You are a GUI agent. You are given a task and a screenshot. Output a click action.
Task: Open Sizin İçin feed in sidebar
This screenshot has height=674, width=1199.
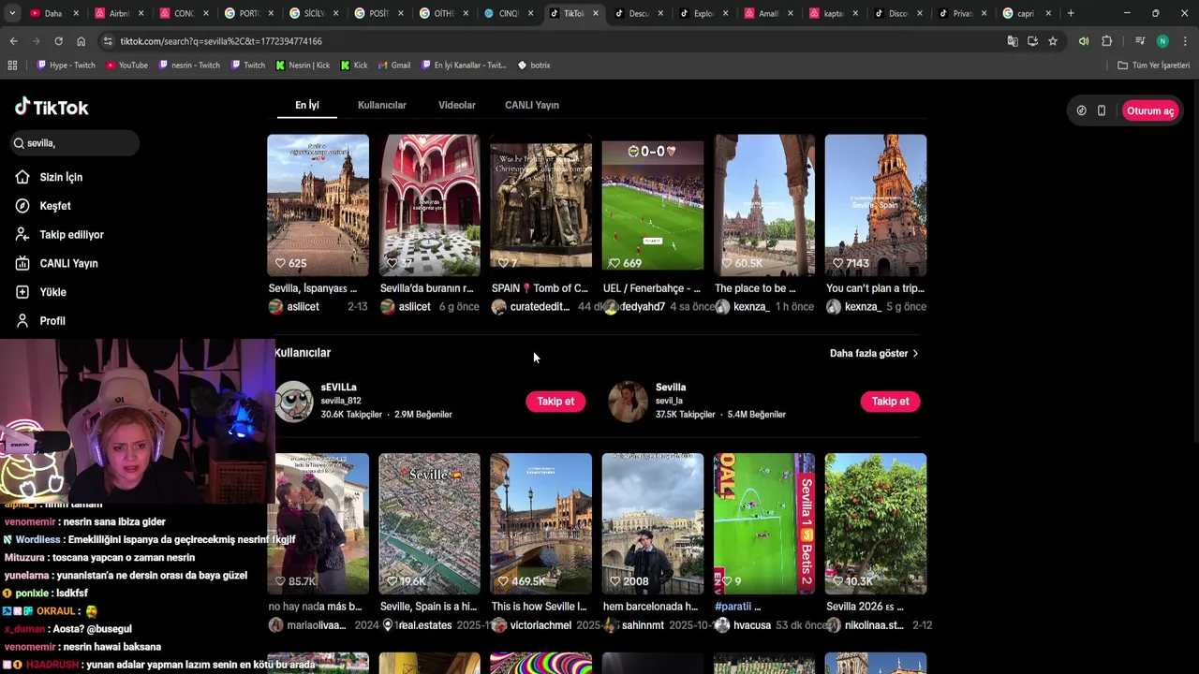point(50,177)
